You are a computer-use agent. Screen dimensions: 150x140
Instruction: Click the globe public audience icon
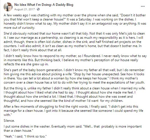38,9
